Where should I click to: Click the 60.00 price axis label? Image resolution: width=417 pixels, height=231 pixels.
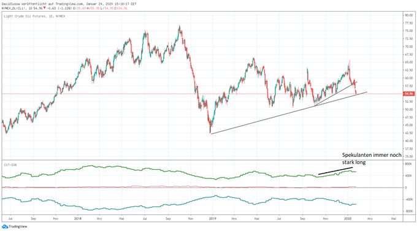[408, 78]
